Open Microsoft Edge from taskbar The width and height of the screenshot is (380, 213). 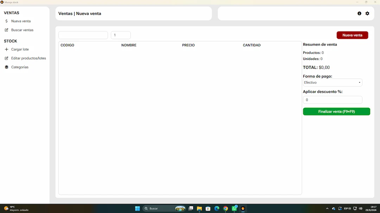pos(217,208)
